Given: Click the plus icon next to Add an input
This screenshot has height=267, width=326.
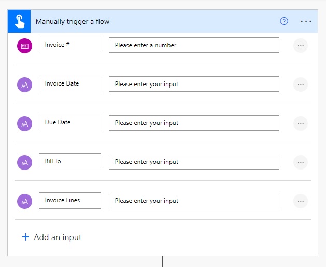Looking at the screenshot, I should [25, 237].
